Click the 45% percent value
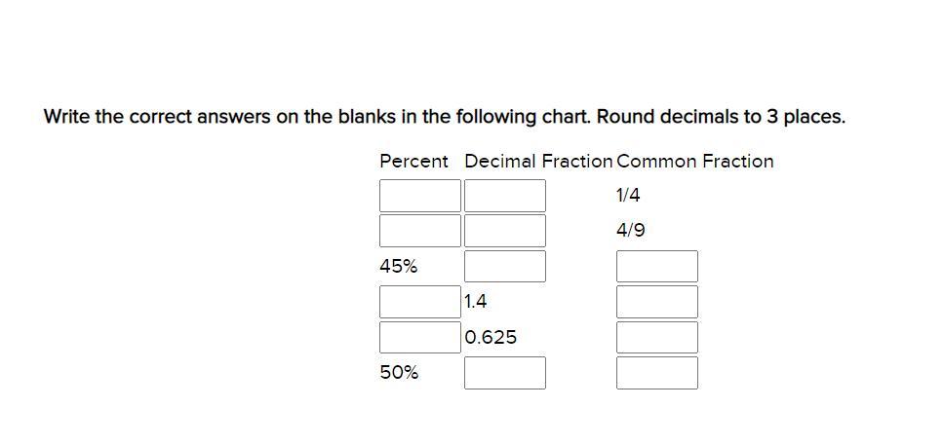944x445 pixels. tap(399, 267)
